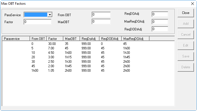
Task: Click the ReqDOEtAdj input field
Action: click(x=160, y=29)
